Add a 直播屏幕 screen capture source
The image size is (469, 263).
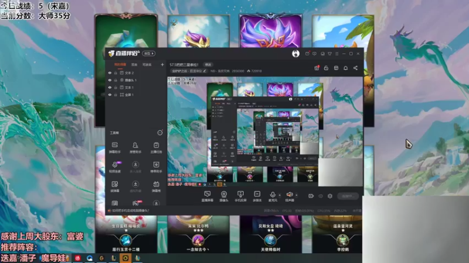click(208, 196)
